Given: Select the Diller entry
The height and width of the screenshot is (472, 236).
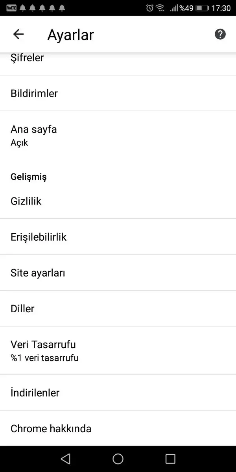Looking at the screenshot, I should point(22,308).
